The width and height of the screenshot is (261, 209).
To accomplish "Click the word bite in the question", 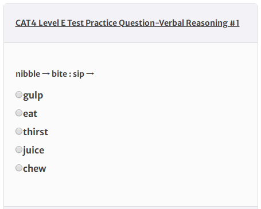I will click(60, 74).
